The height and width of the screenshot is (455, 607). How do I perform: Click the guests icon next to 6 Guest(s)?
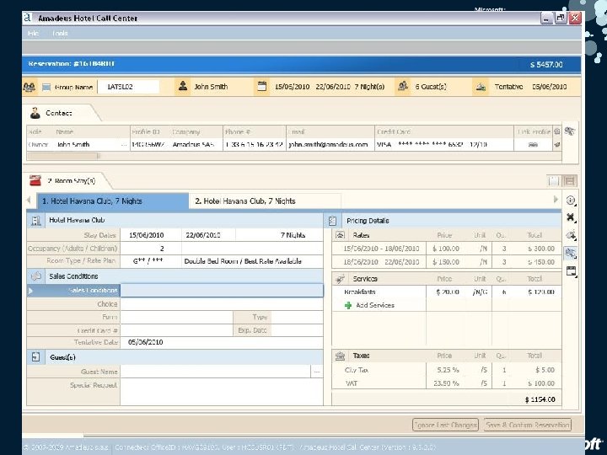(x=403, y=86)
